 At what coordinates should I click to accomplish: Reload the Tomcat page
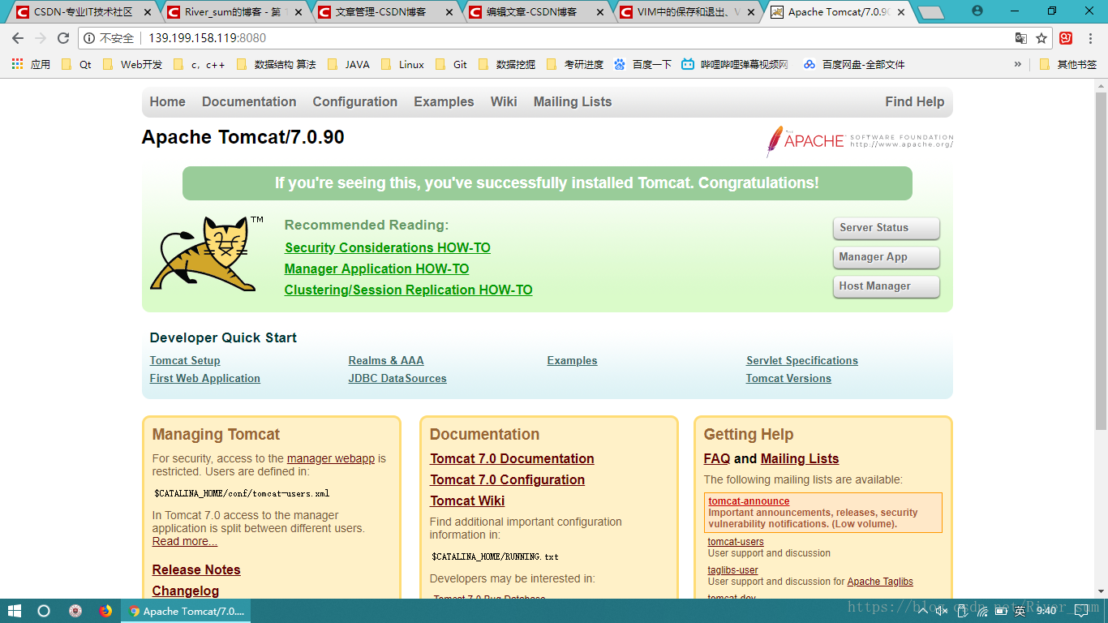[63, 38]
